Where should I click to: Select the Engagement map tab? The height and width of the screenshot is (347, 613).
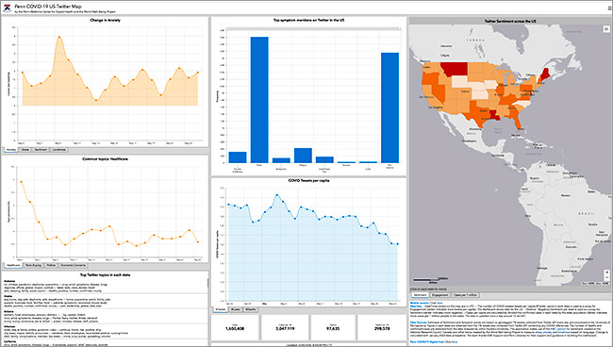pos(440,295)
